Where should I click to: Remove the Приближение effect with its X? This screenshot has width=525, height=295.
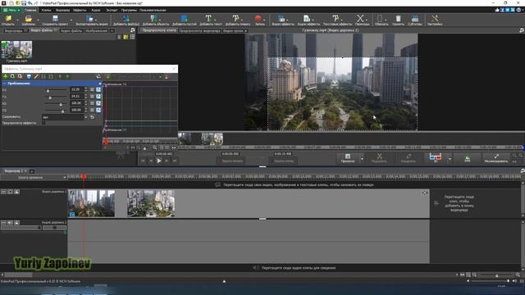click(100, 84)
